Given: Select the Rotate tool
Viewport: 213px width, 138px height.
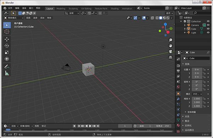Looking at the screenshot, I should tap(7, 46).
